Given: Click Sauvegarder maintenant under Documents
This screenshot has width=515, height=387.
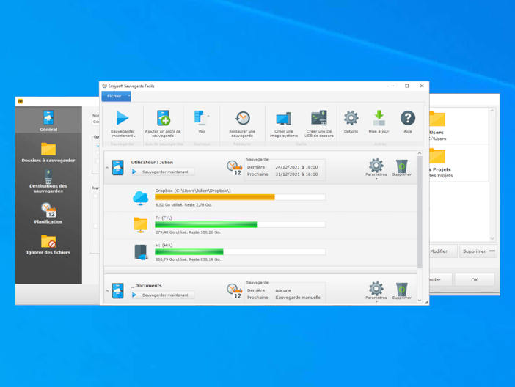Looking at the screenshot, I should click(x=163, y=295).
